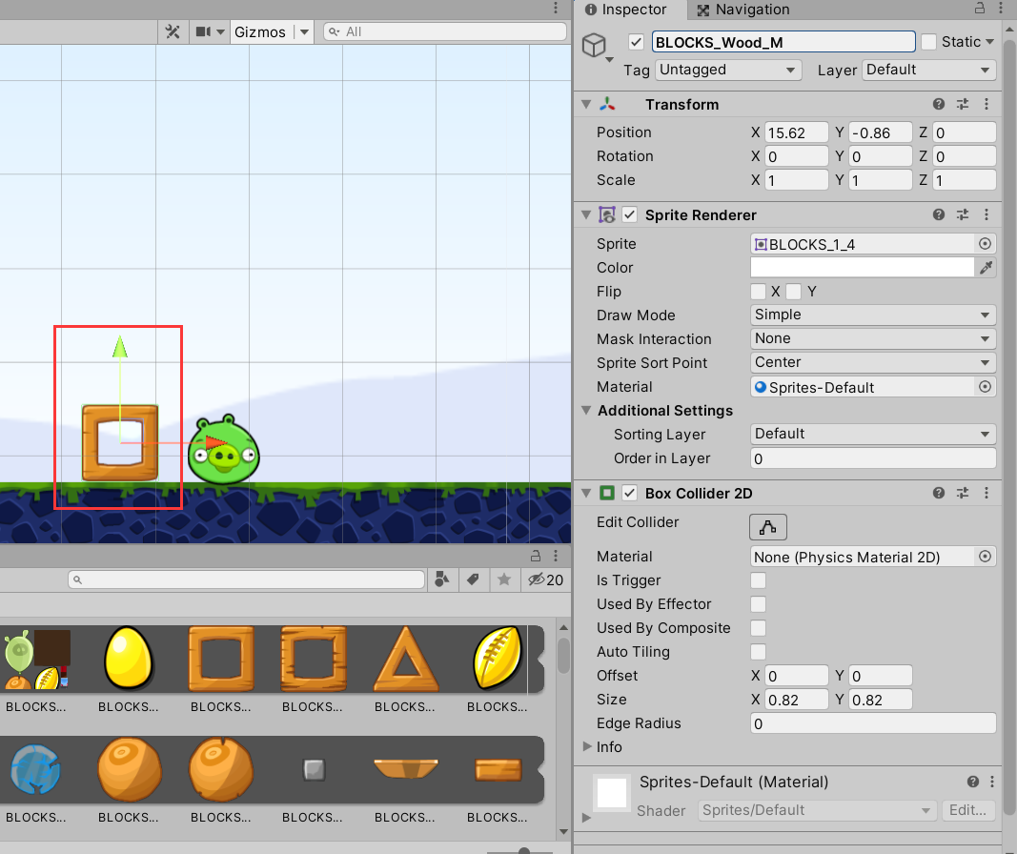
Task: Collapse the Sprite Renderer component
Action: click(x=586, y=214)
